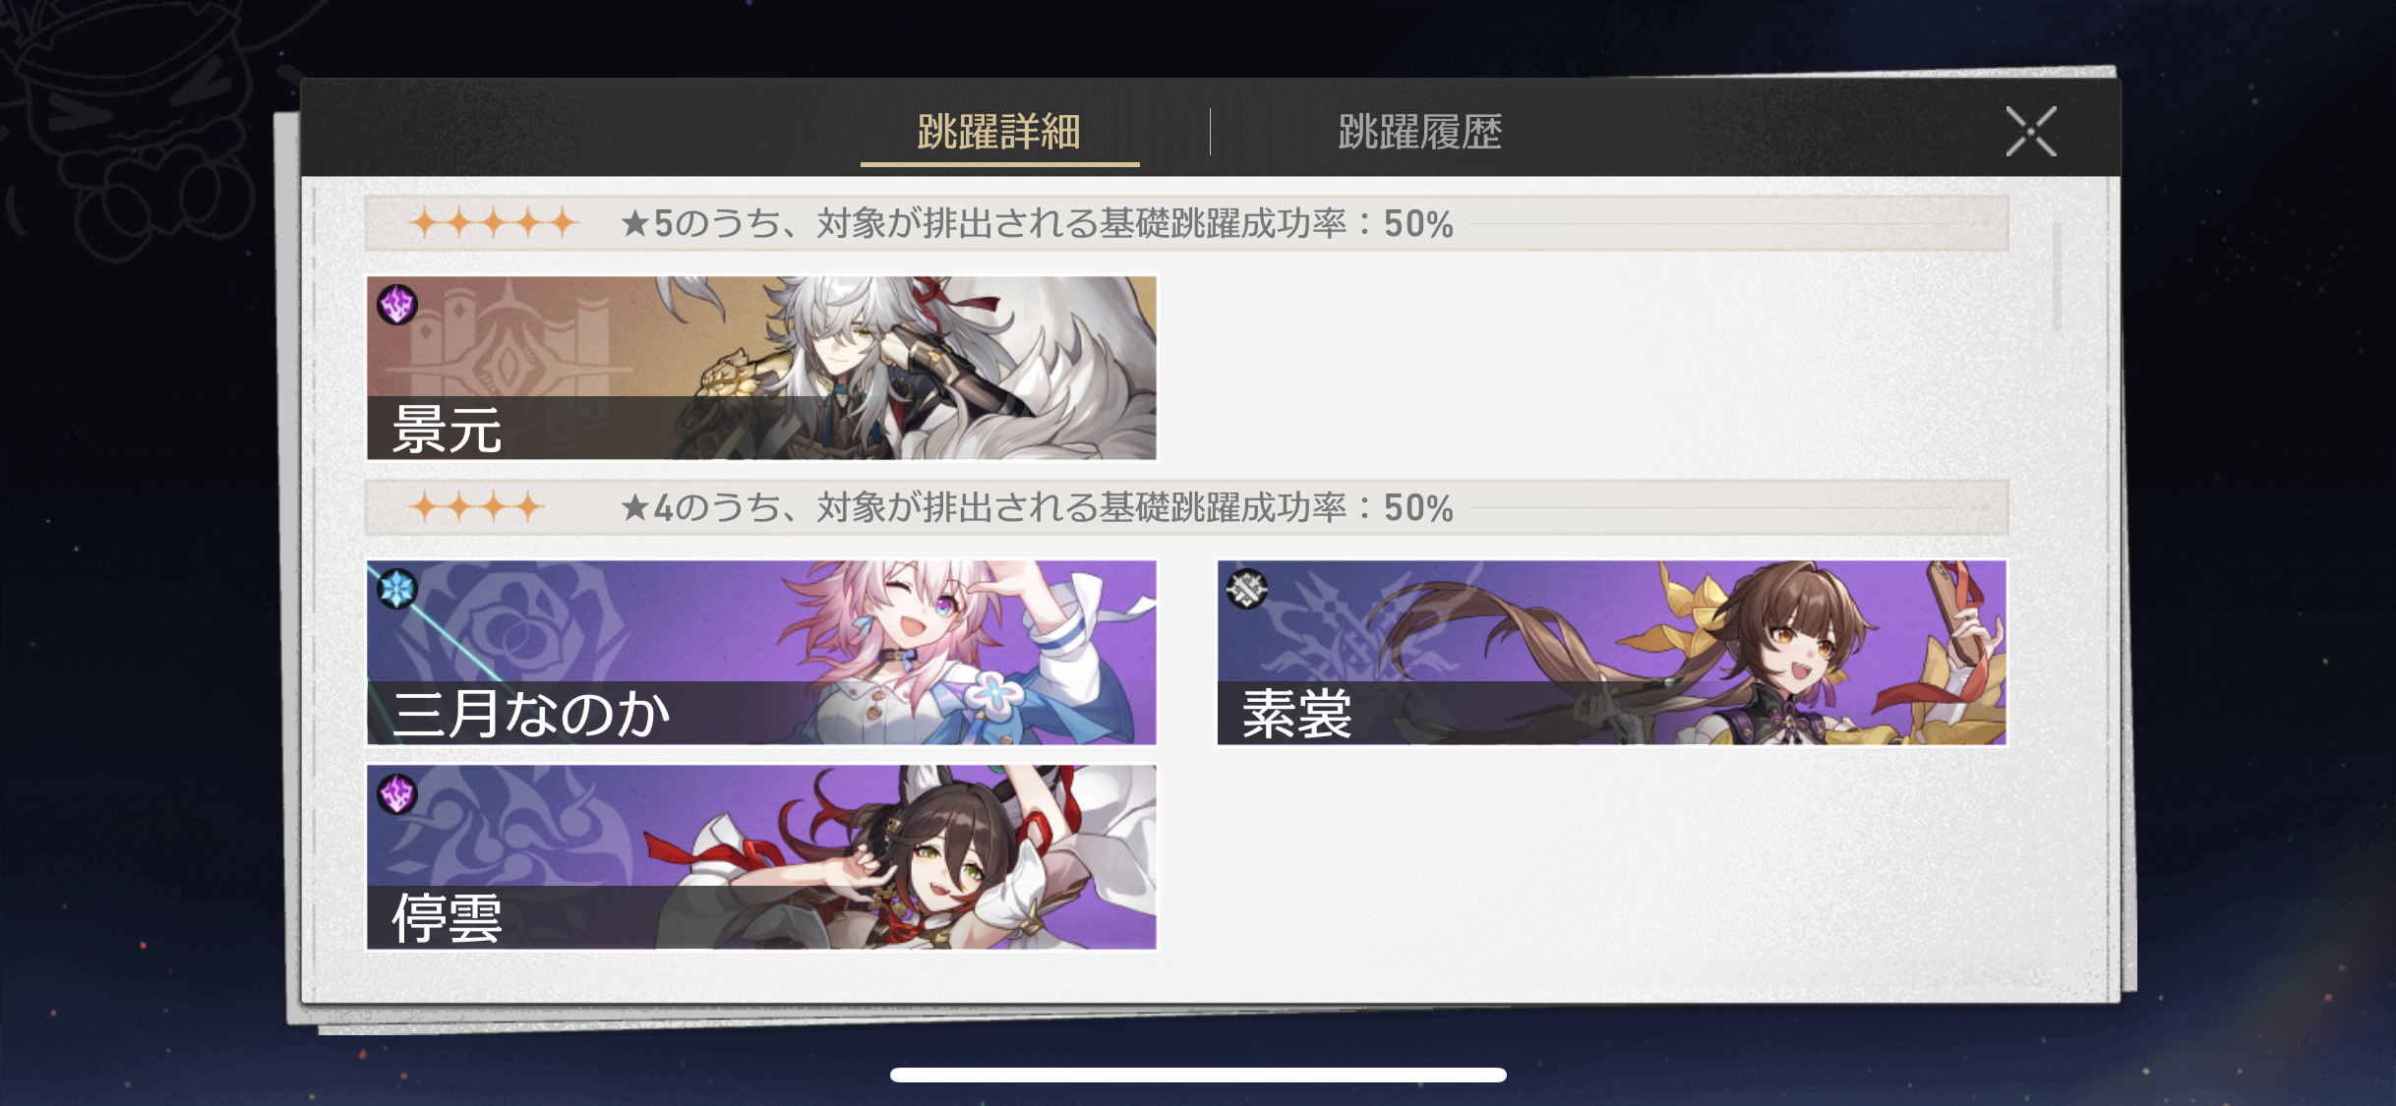Viewport: 2396px width, 1106px height.
Task: Select the 跳躍詳細 tab
Action: 999,132
